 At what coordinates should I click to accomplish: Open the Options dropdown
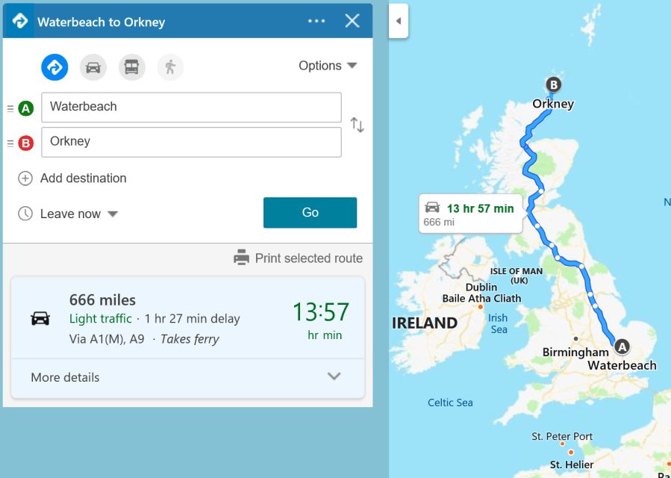(x=328, y=66)
